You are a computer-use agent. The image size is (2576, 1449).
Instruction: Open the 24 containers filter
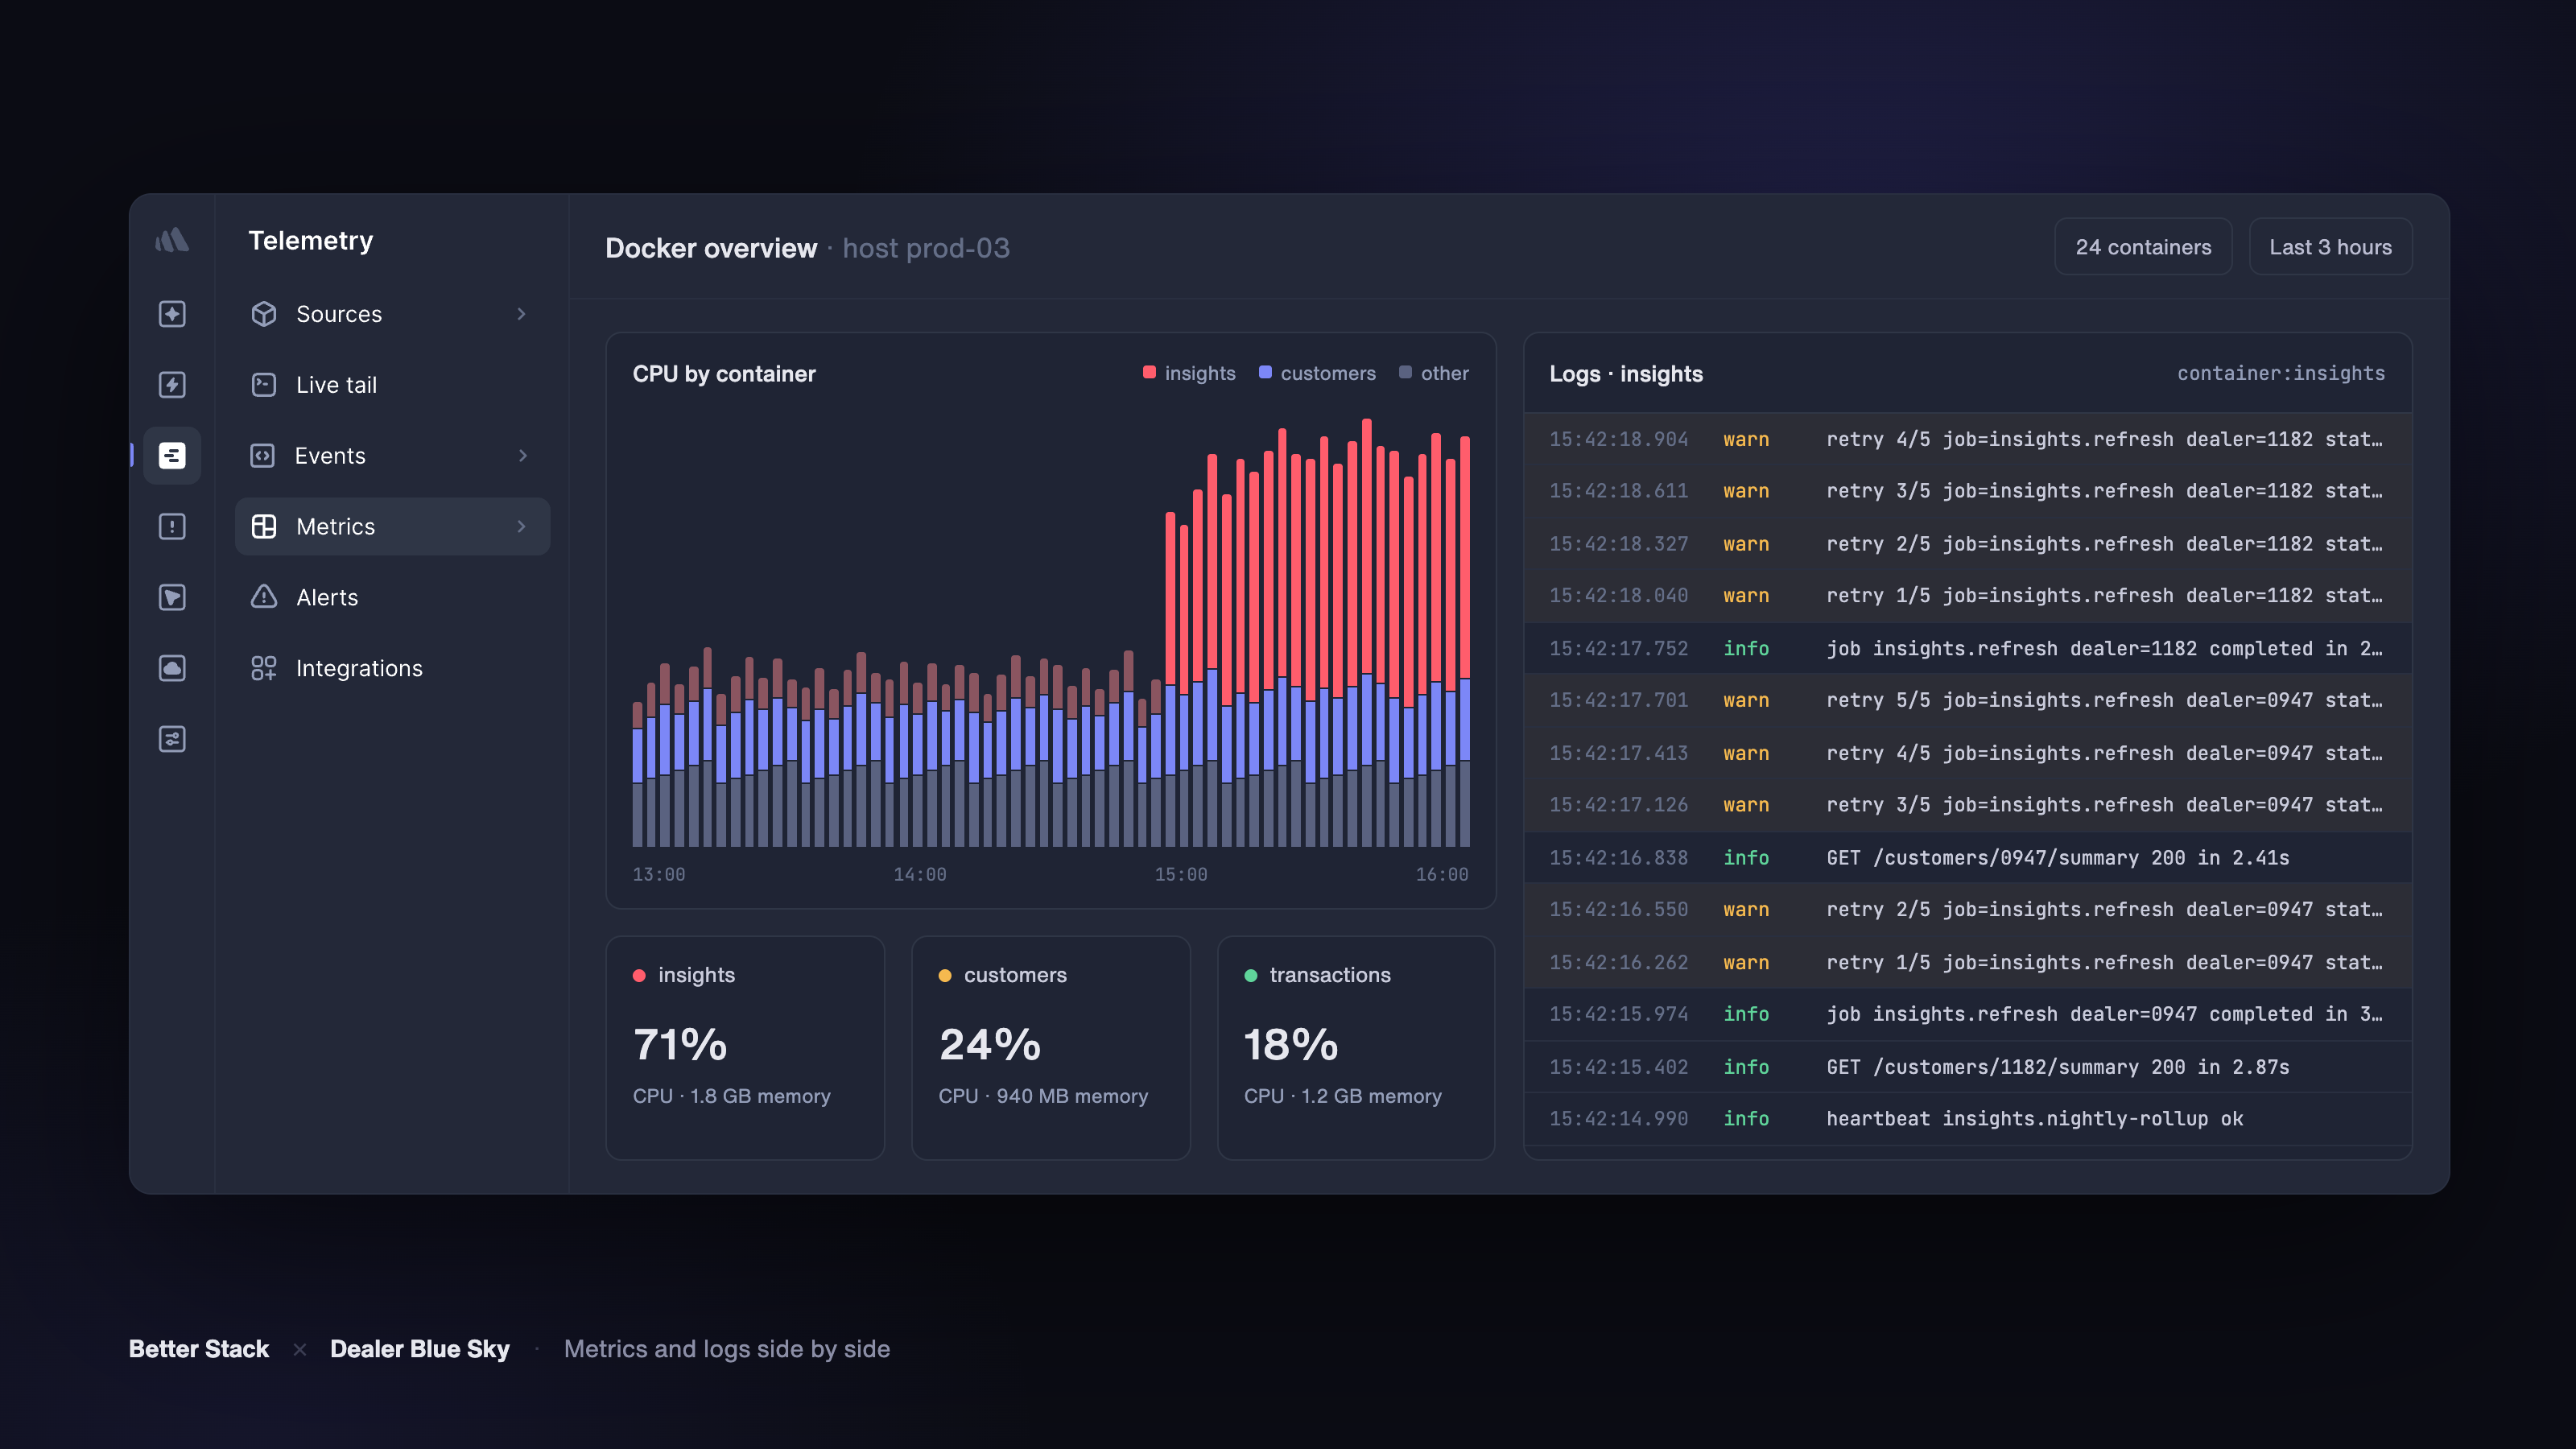2143,247
